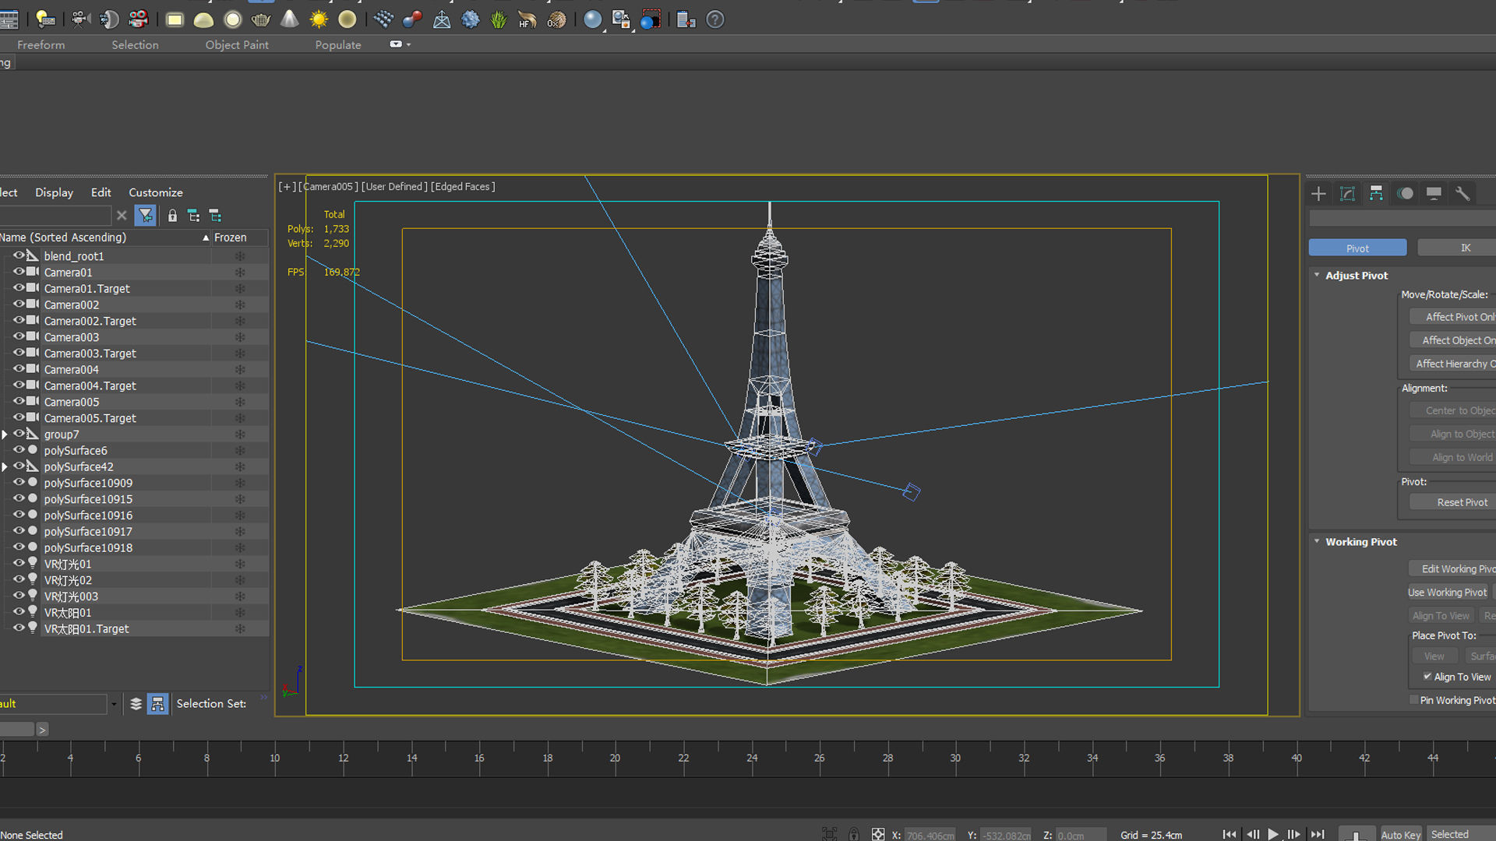
Task: Hide Camera005 using its eye icon
Action: coord(18,401)
